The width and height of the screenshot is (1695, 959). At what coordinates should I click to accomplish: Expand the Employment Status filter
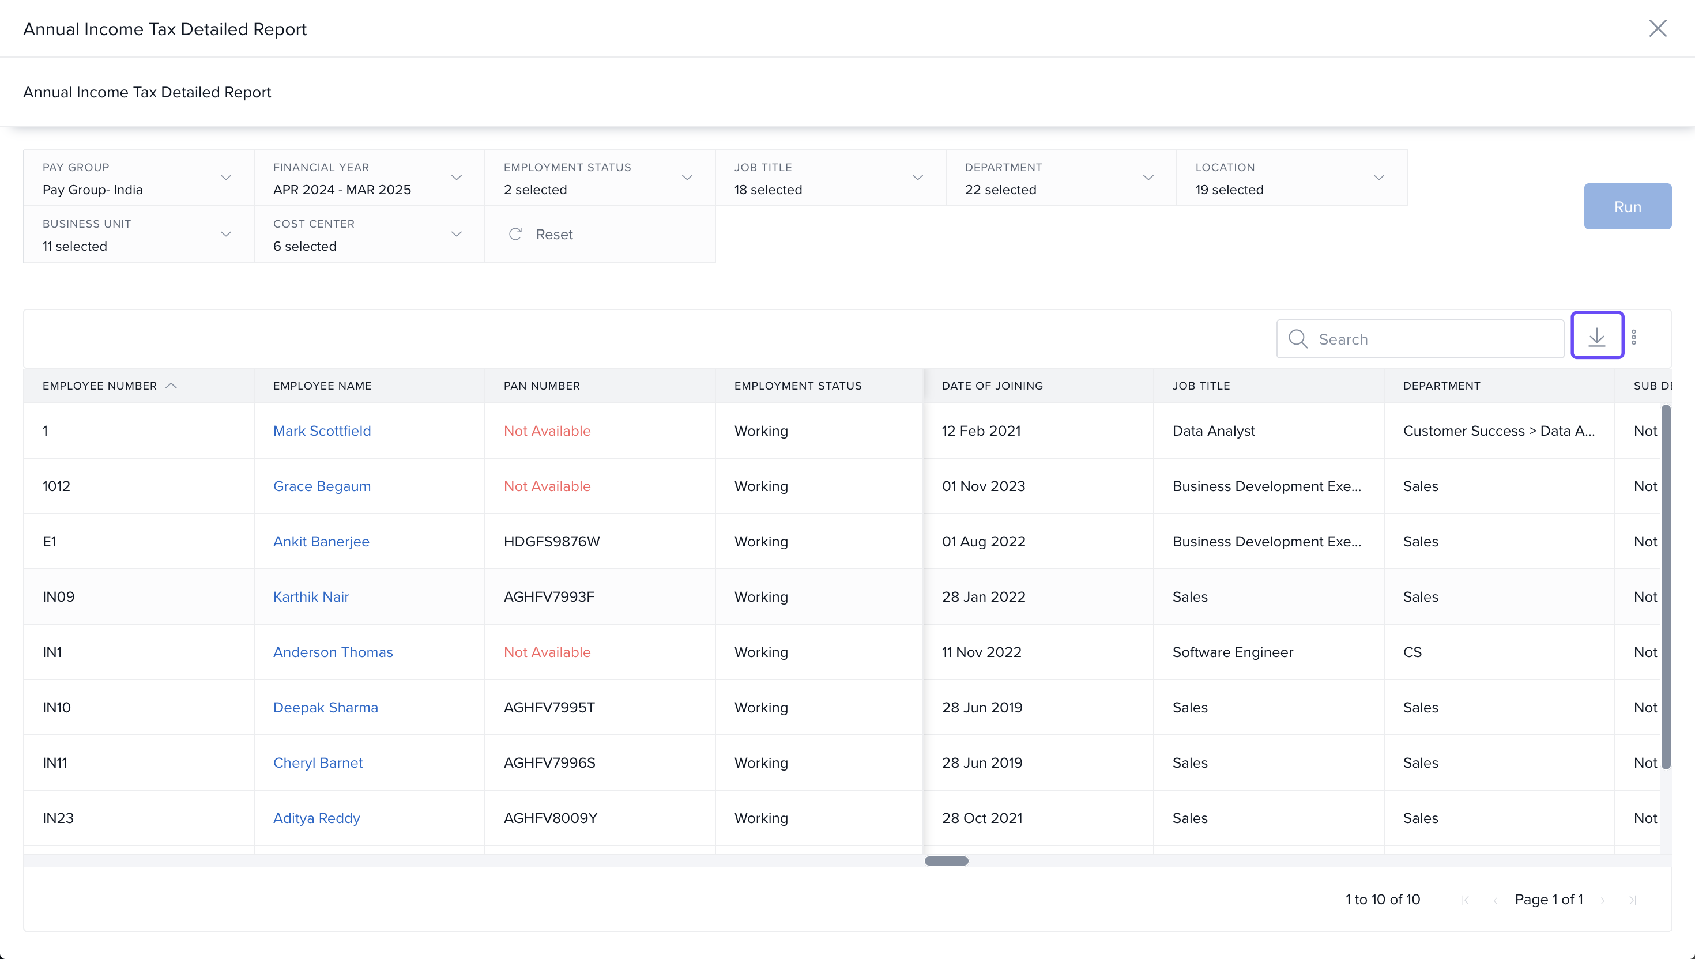[687, 178]
